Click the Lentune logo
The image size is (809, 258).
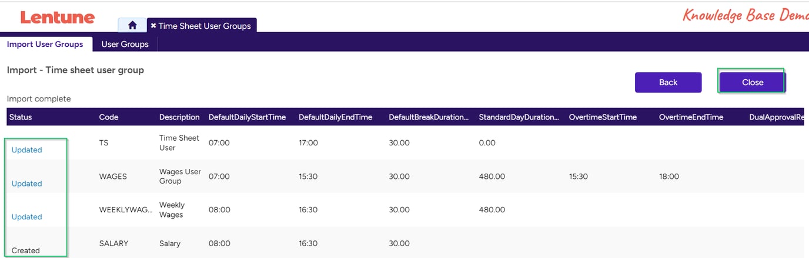(58, 18)
